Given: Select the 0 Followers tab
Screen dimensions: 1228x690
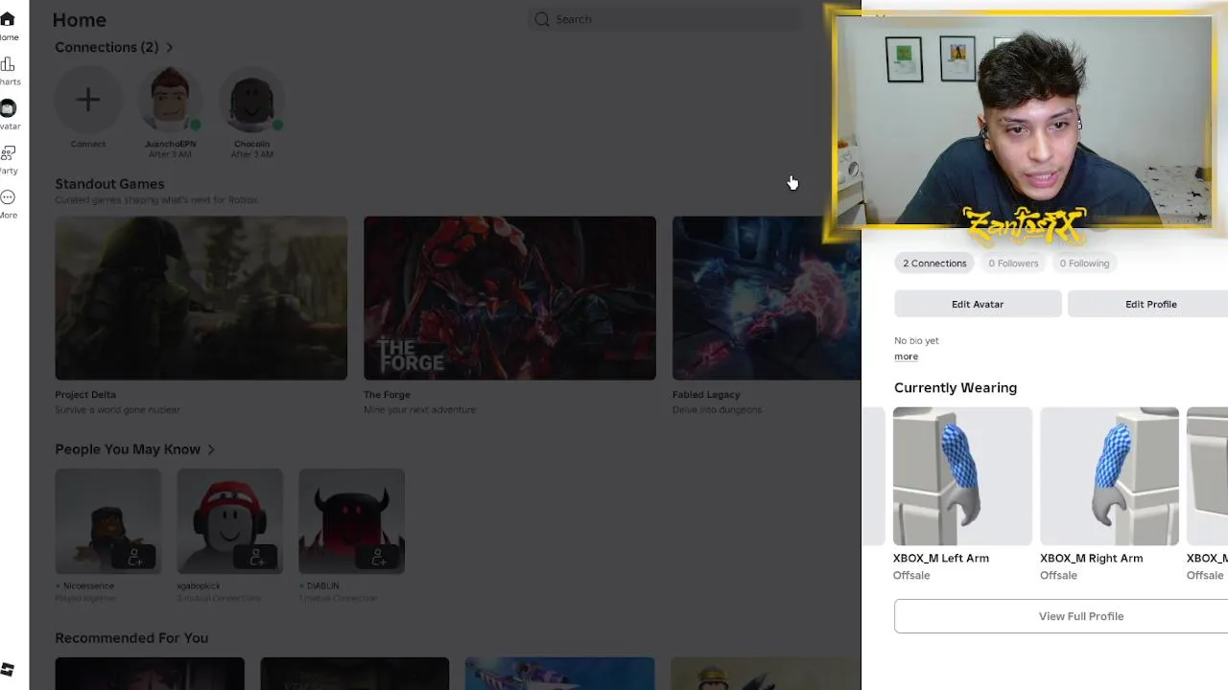Looking at the screenshot, I should 1013,264.
